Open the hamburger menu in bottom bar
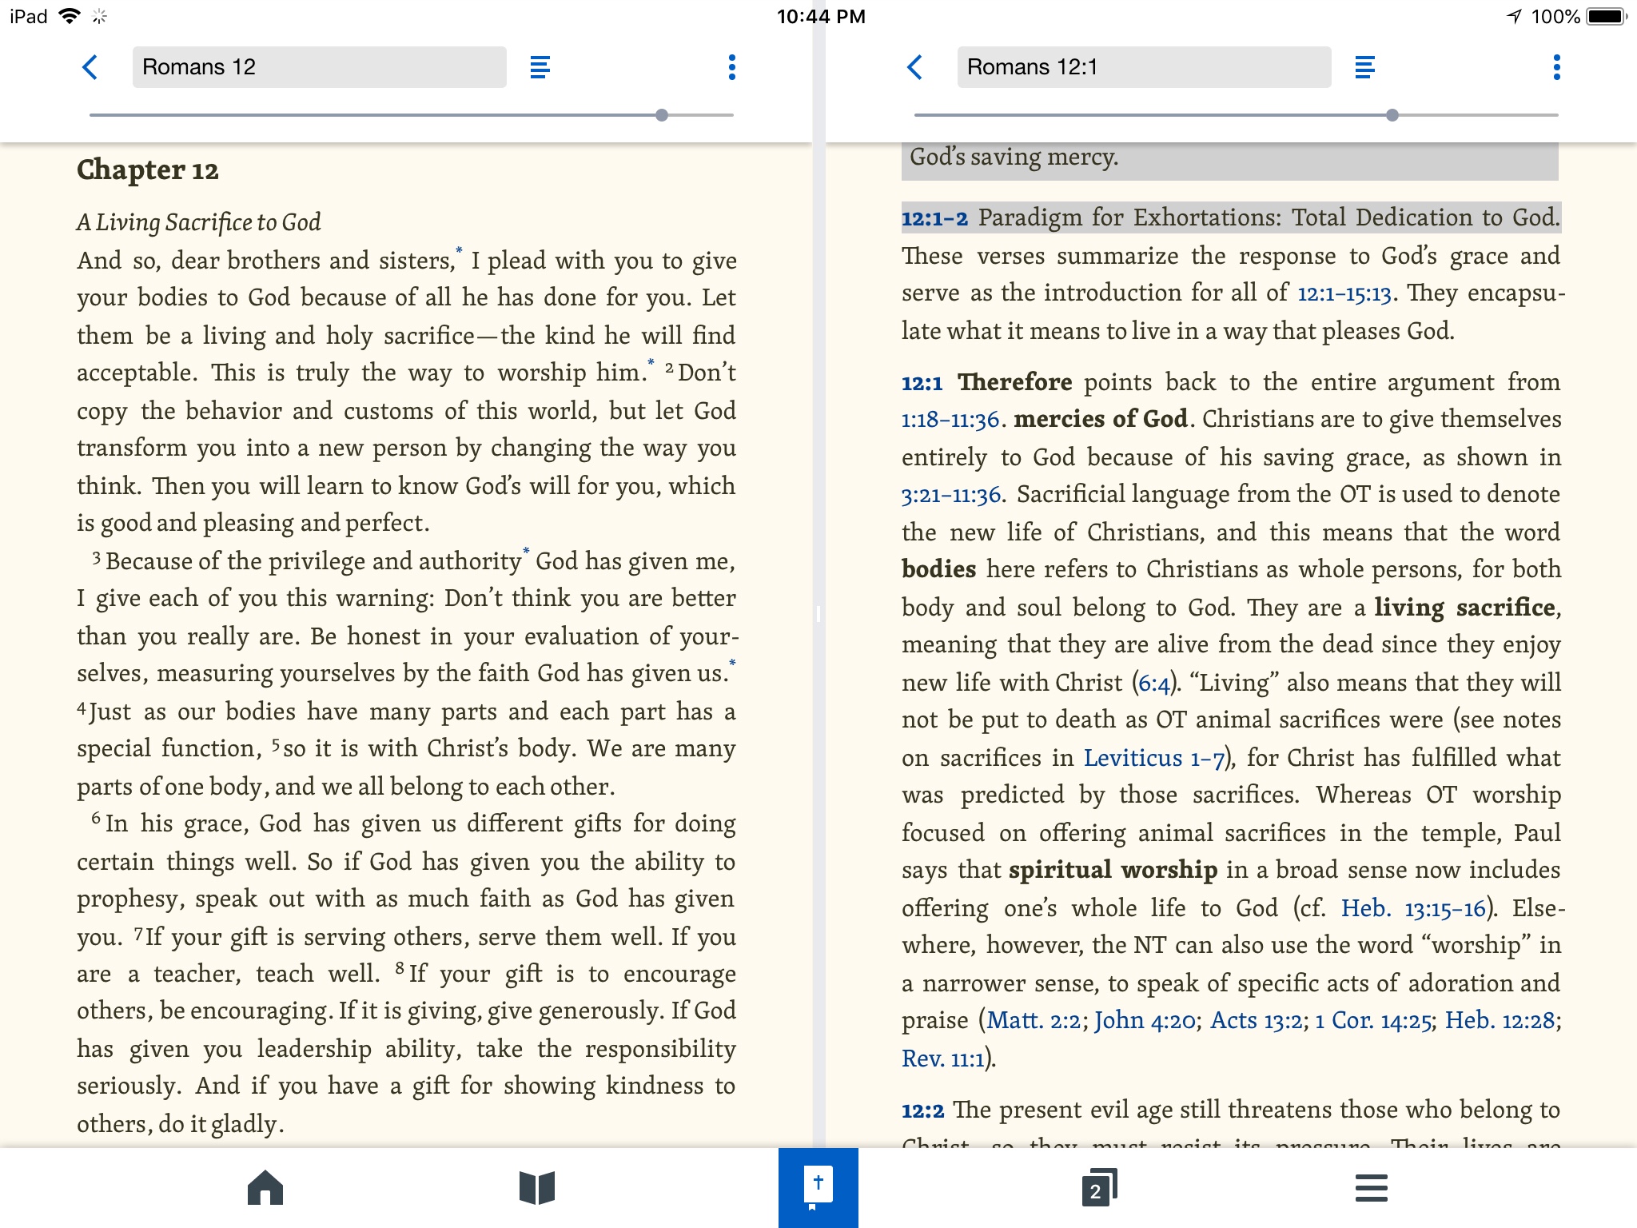This screenshot has height=1228, width=1637. 1371,1187
